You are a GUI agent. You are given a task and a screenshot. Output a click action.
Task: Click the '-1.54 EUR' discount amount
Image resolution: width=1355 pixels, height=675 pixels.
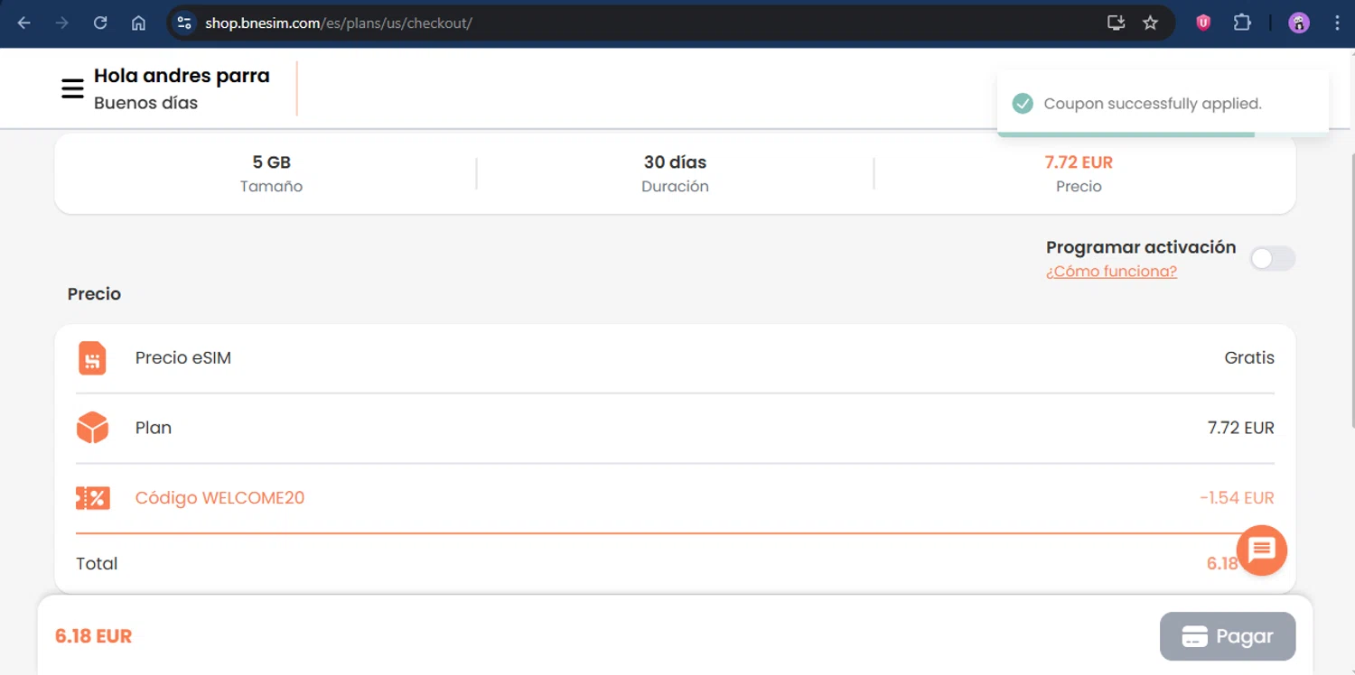click(x=1237, y=498)
